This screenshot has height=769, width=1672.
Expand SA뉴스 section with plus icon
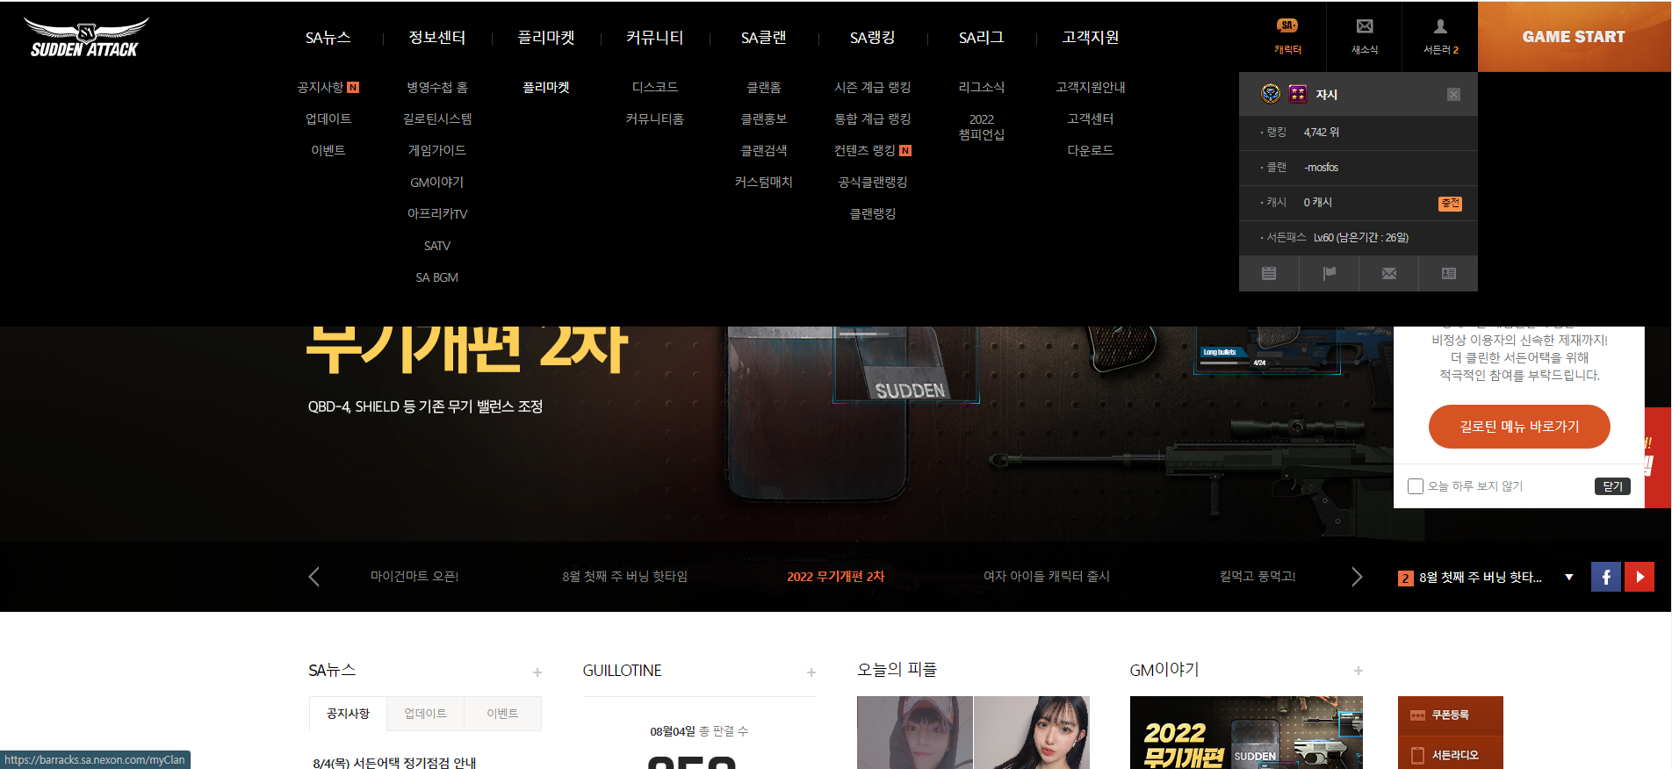tap(537, 672)
